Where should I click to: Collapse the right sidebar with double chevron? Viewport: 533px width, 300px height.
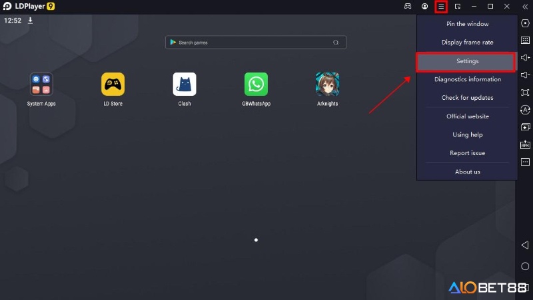coord(525,7)
